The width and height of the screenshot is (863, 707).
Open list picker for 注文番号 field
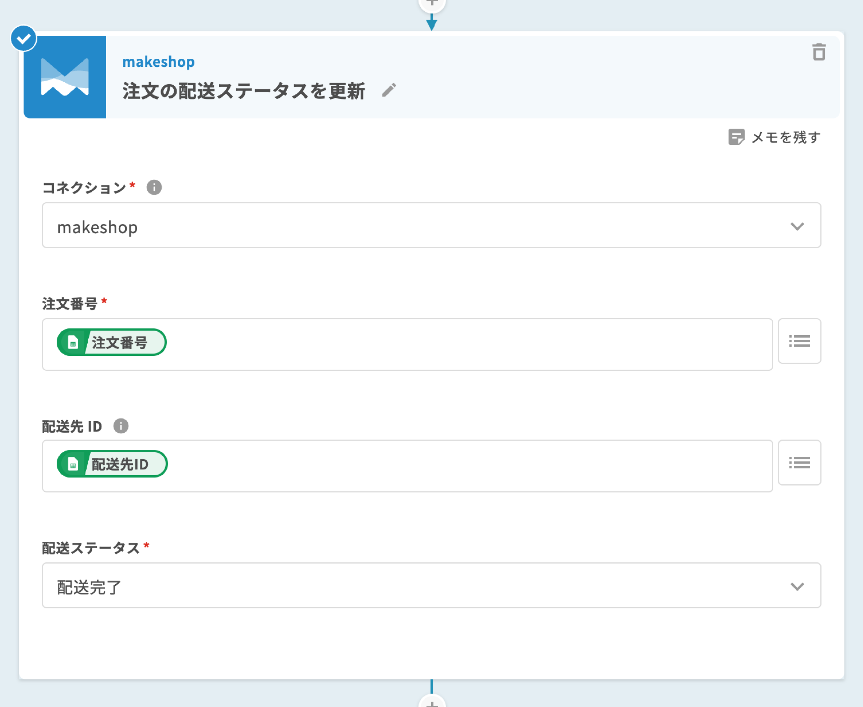click(799, 341)
